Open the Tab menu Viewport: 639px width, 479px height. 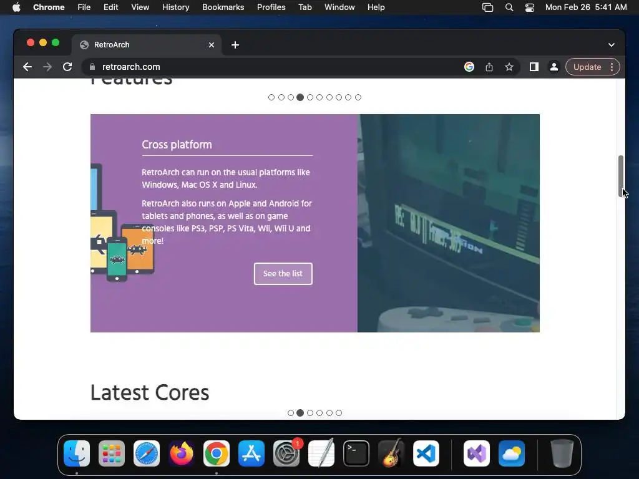305,7
